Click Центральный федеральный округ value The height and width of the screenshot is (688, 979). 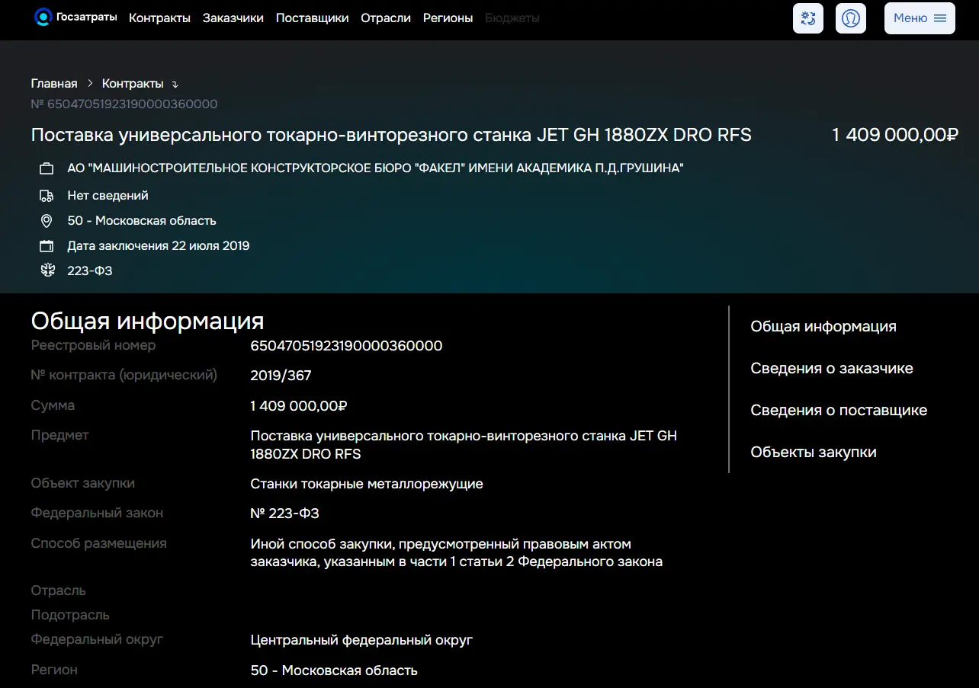(x=361, y=640)
